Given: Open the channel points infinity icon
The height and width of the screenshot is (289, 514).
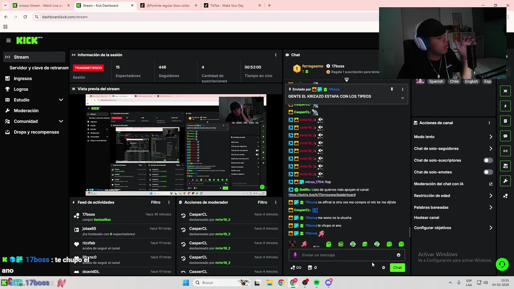Looking at the screenshot, I should tap(296, 268).
